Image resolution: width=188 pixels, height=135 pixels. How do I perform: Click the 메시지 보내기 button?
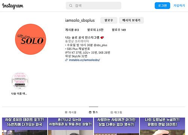point(131,20)
